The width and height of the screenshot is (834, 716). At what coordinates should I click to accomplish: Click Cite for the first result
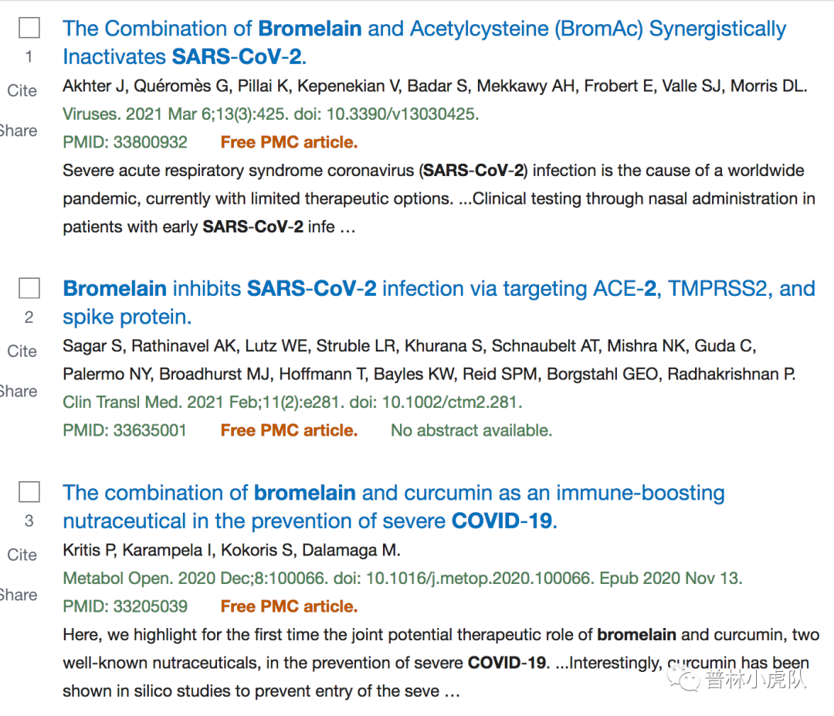(22, 91)
